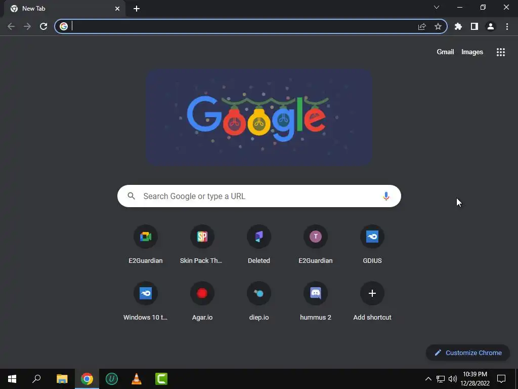
Task: Toggle the side panel icon
Action: [474, 26]
